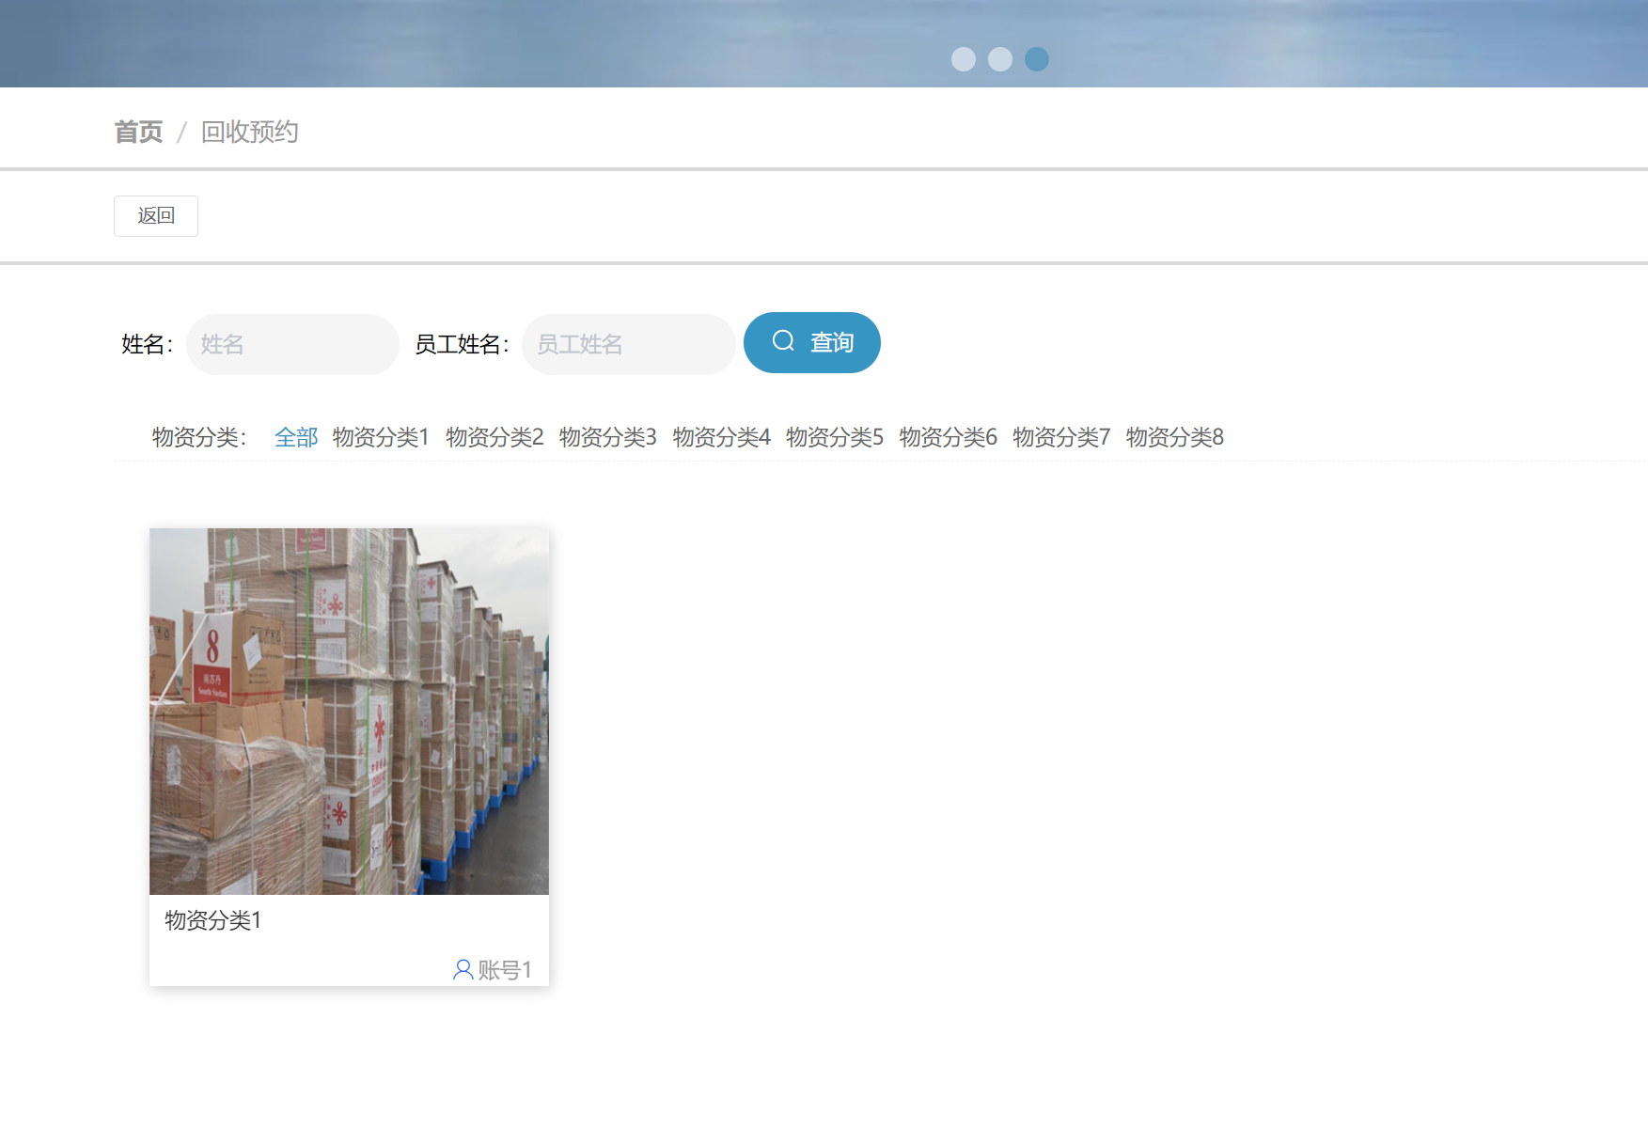Select the 全部 category filter
1648x1128 pixels.
coord(295,437)
